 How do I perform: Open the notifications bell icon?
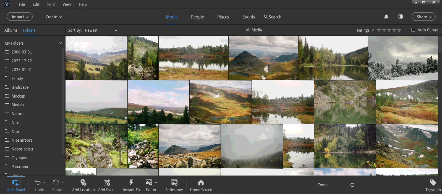(x=386, y=17)
